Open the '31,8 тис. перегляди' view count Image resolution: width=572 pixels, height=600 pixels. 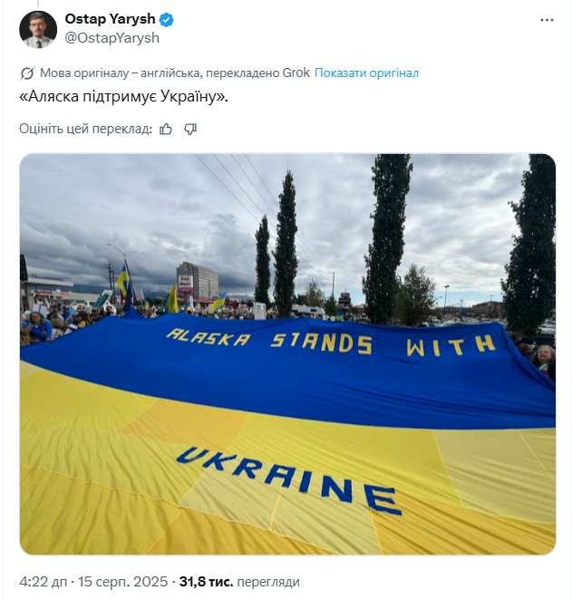[x=239, y=582]
